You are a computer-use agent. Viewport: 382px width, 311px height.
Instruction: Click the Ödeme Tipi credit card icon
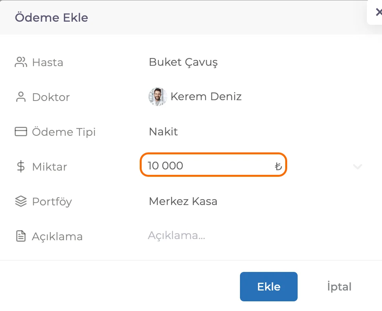[x=21, y=132]
